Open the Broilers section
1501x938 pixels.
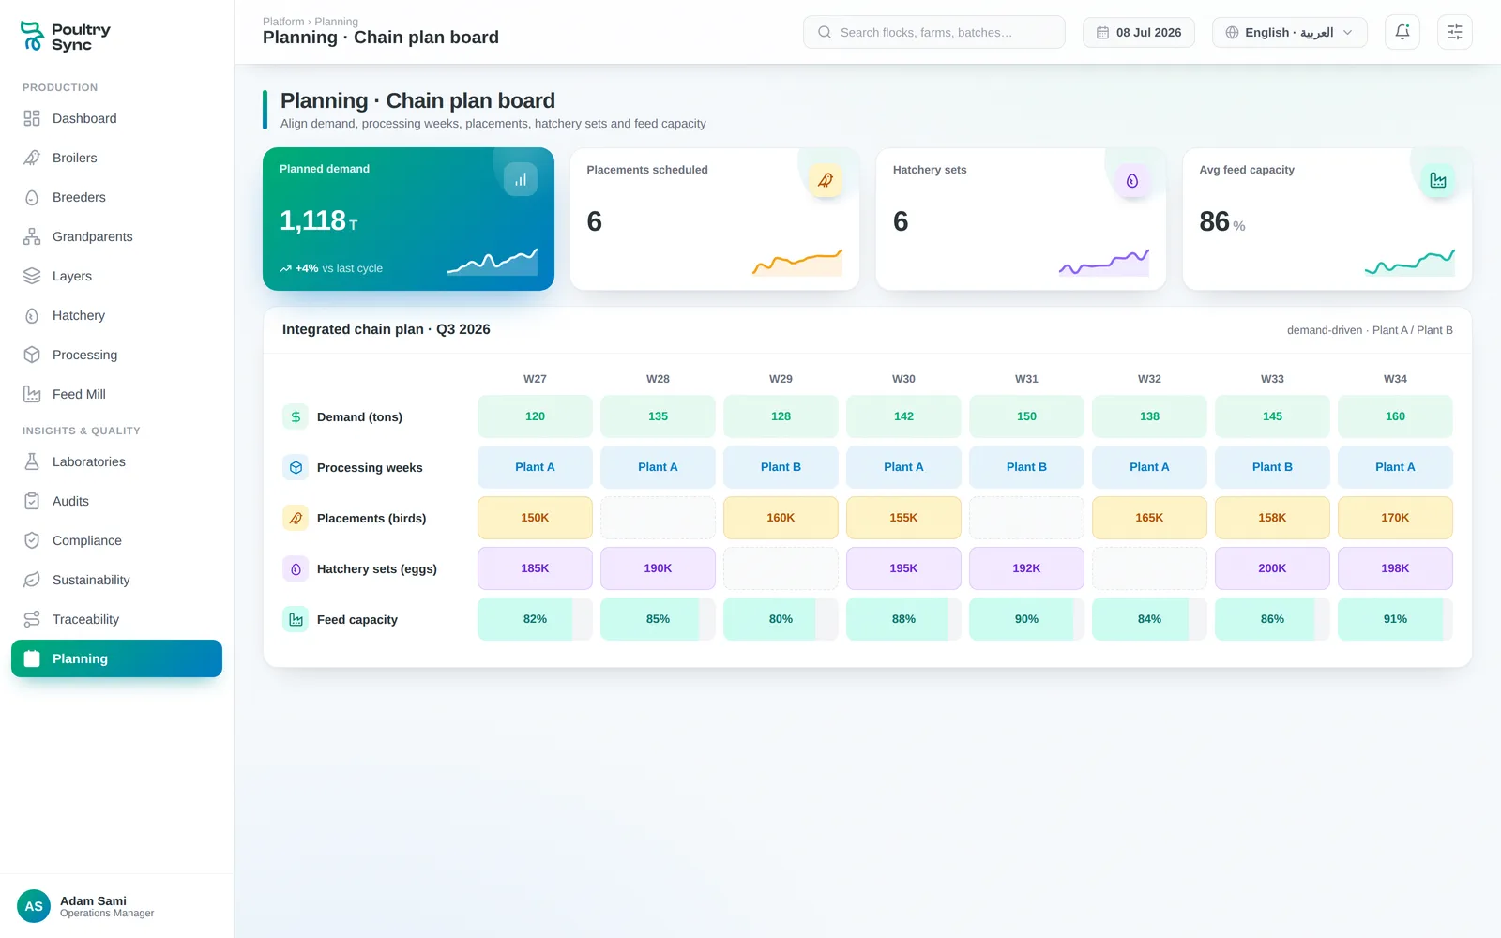point(116,158)
